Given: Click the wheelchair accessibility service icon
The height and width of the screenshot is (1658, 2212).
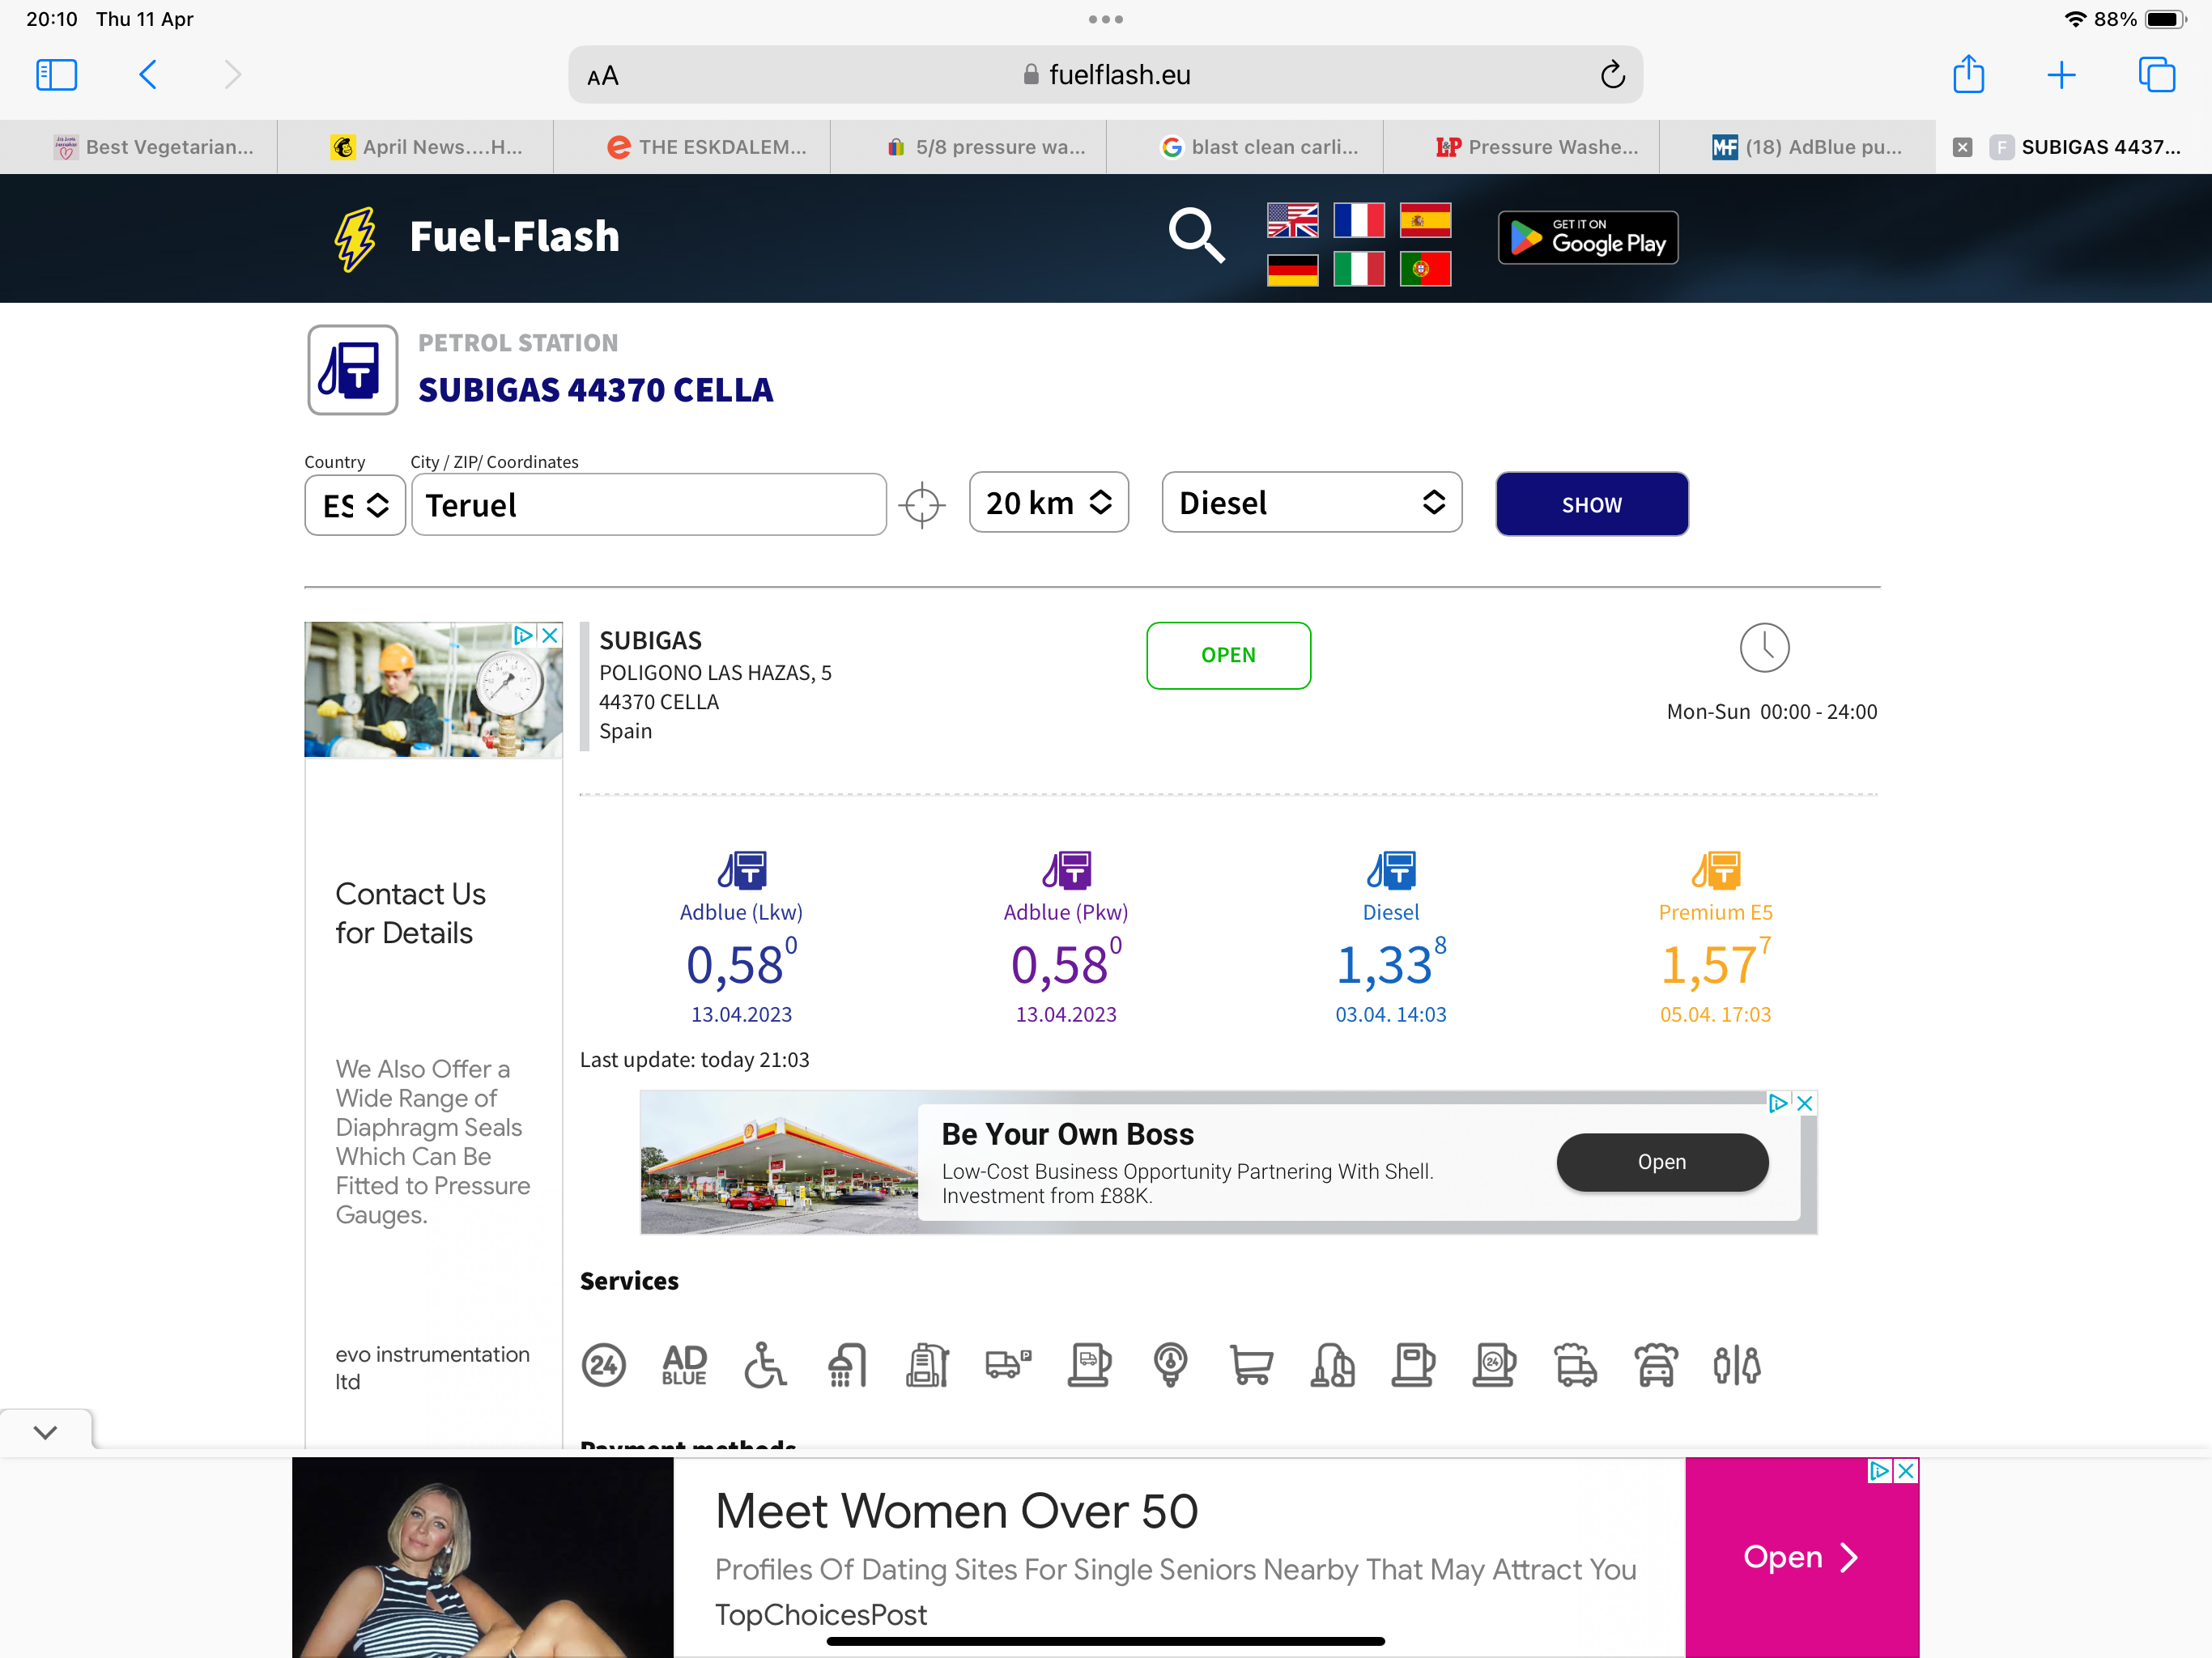Looking at the screenshot, I should coord(765,1365).
